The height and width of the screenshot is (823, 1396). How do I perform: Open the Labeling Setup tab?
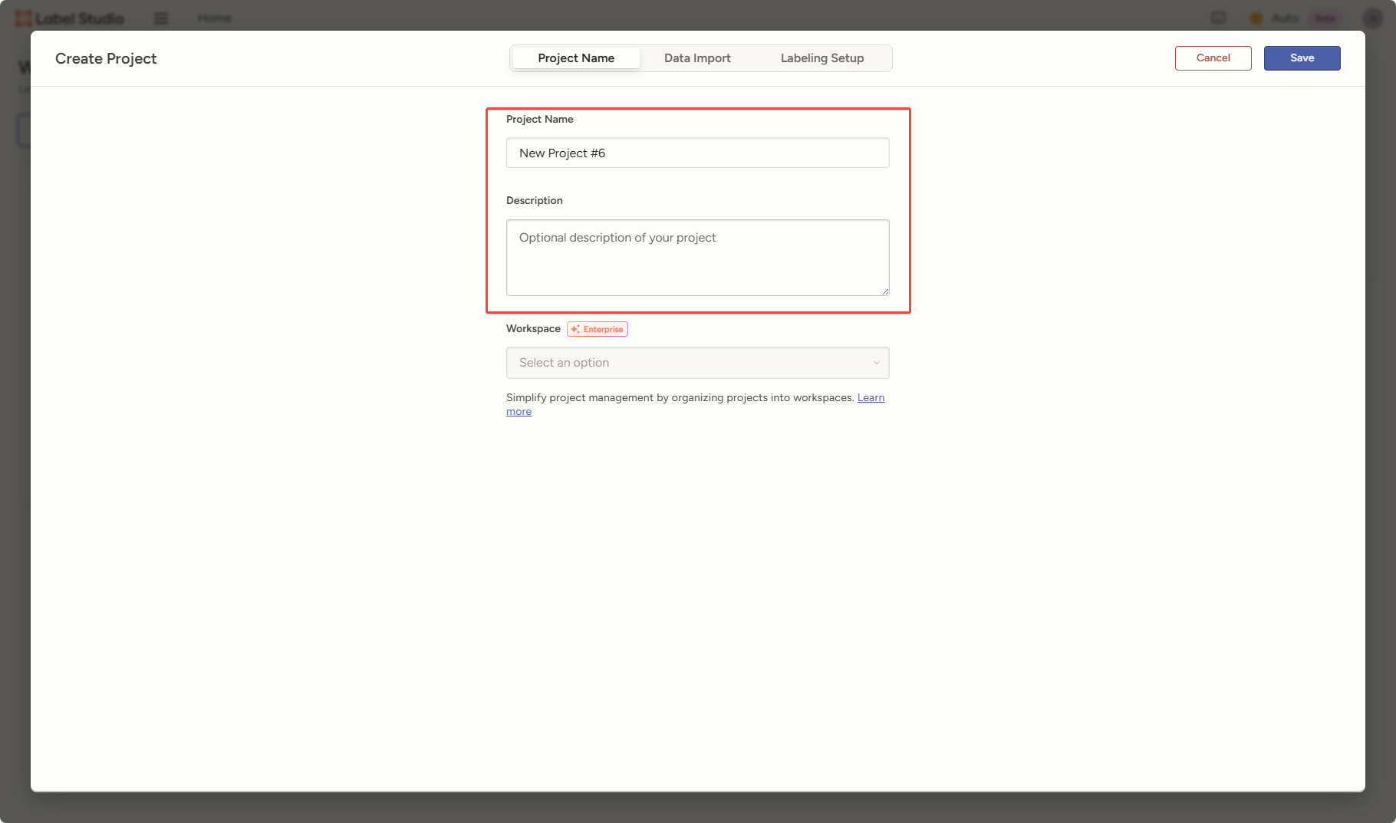[821, 58]
